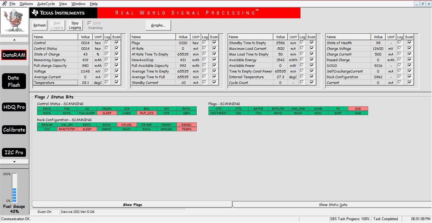Click the VOLSEL pack configuration bit
Viewport: 432px width, 223px height.
click(x=127, y=125)
